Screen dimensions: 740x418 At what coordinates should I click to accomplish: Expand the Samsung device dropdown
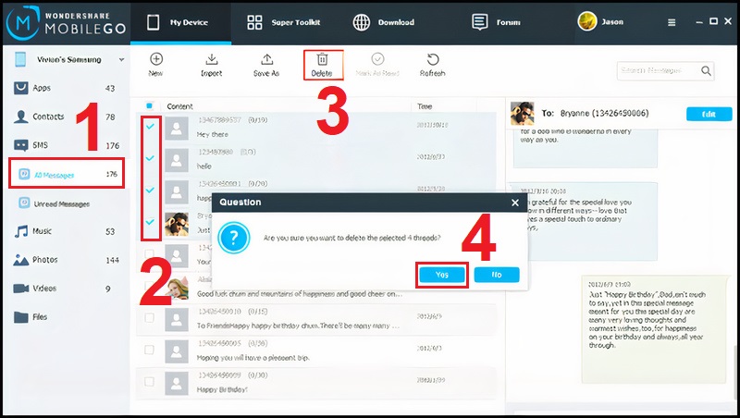click(121, 60)
